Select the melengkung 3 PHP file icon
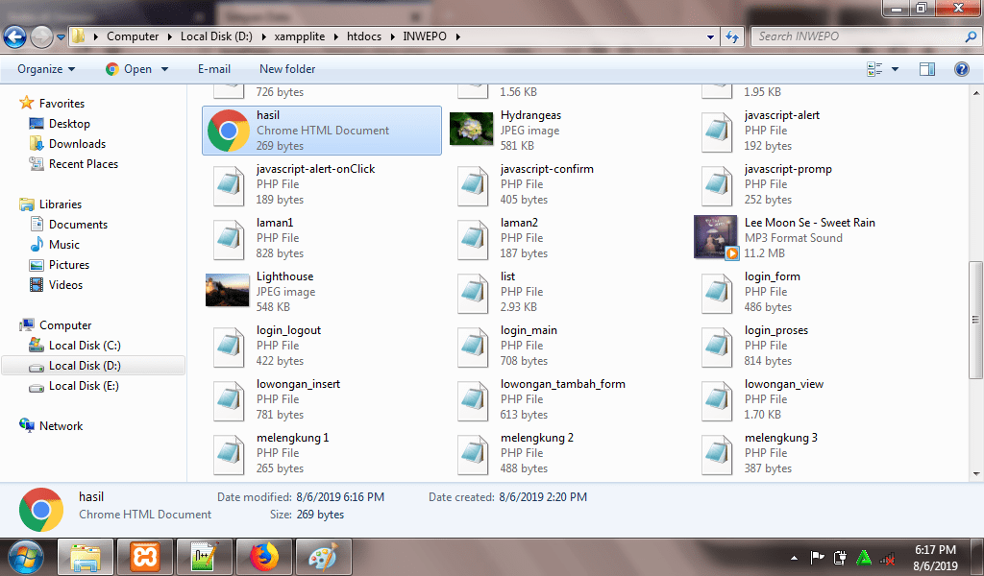The width and height of the screenshot is (984, 576). 717,454
